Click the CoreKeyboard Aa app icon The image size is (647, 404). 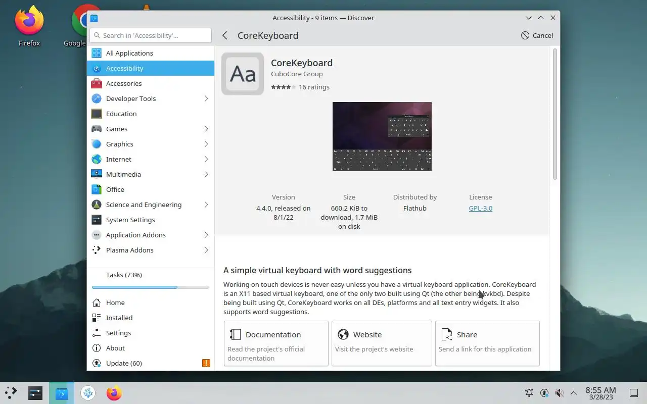click(x=243, y=74)
